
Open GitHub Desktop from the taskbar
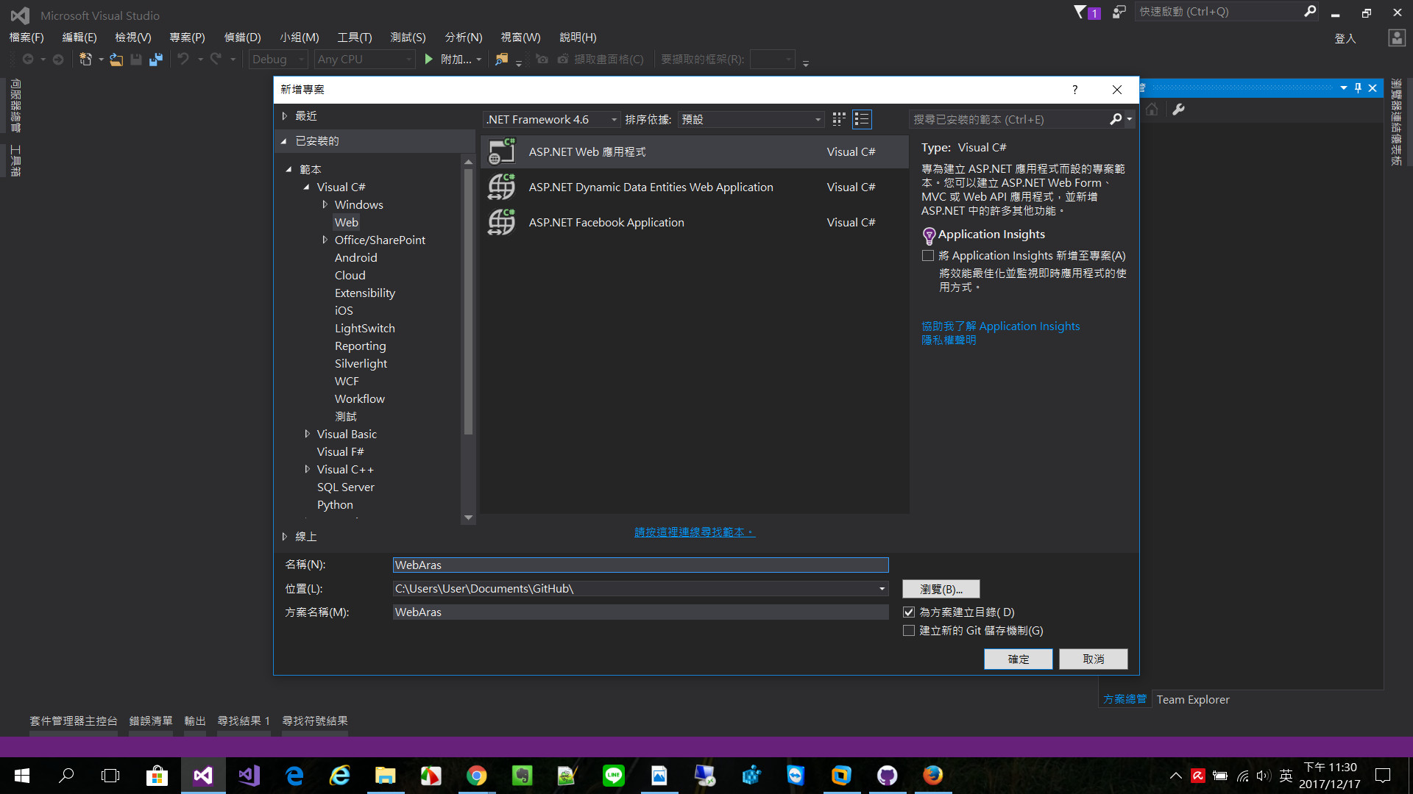click(887, 776)
